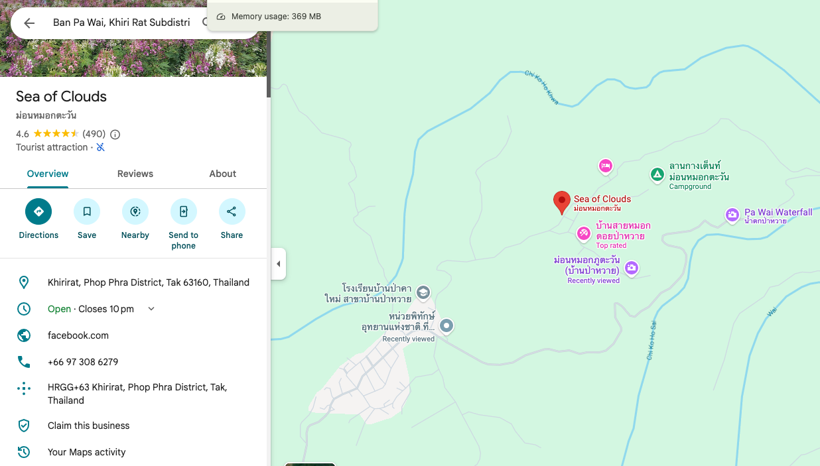
Task: Click the search field with Ban Pa Wai
Action: point(122,23)
